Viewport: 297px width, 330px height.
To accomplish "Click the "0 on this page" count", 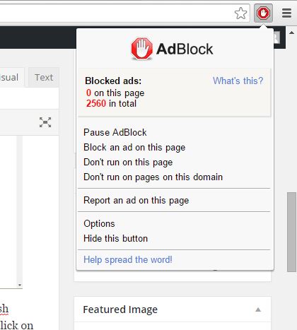I will click(115, 93).
